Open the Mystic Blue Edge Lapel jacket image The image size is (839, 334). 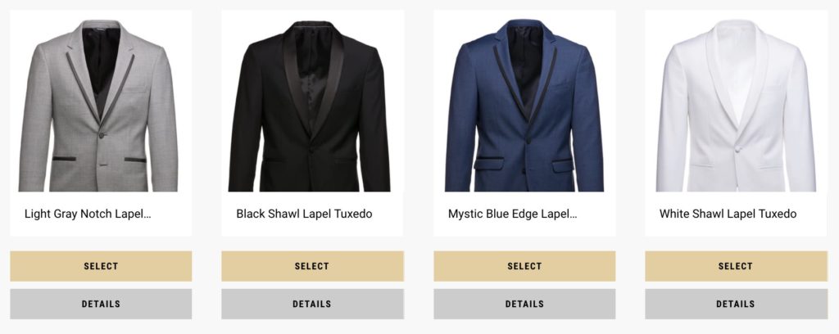[x=524, y=106]
